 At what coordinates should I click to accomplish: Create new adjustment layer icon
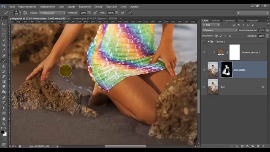click(248, 147)
